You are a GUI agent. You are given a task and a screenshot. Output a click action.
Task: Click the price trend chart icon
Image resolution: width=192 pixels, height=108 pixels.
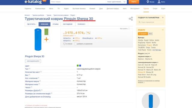coord(88,33)
